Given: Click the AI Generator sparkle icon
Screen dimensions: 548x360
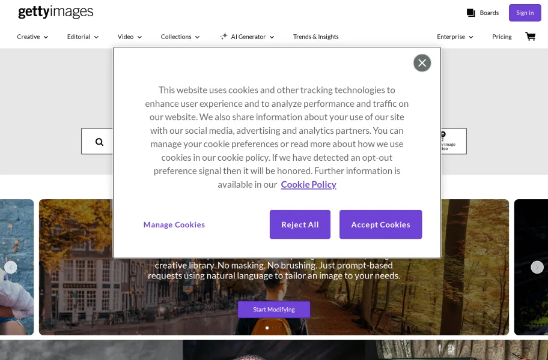Looking at the screenshot, I should [224, 36].
